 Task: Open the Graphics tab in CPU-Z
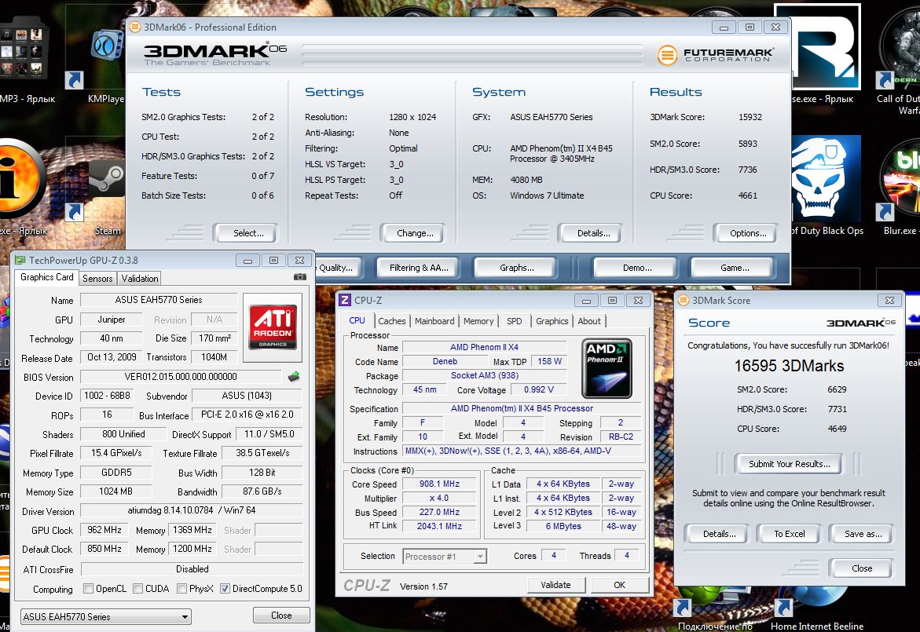point(552,320)
